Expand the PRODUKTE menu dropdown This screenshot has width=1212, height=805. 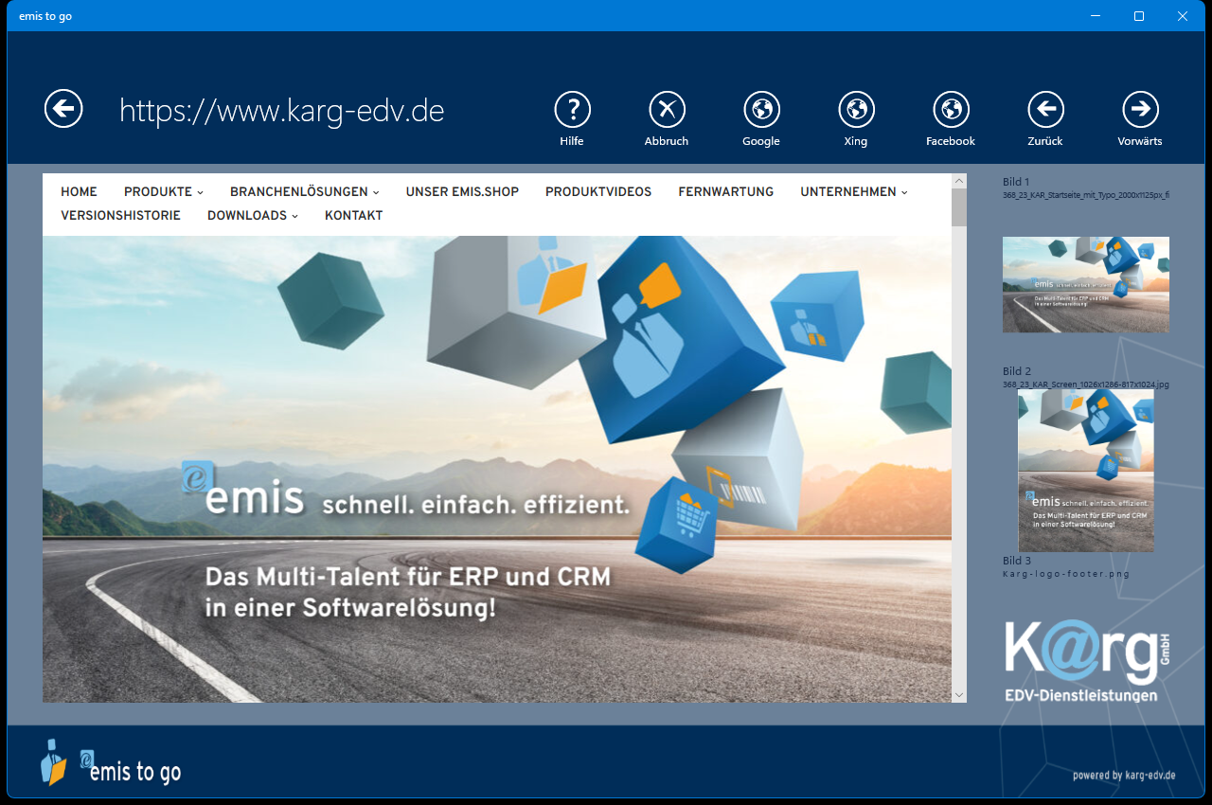click(163, 191)
